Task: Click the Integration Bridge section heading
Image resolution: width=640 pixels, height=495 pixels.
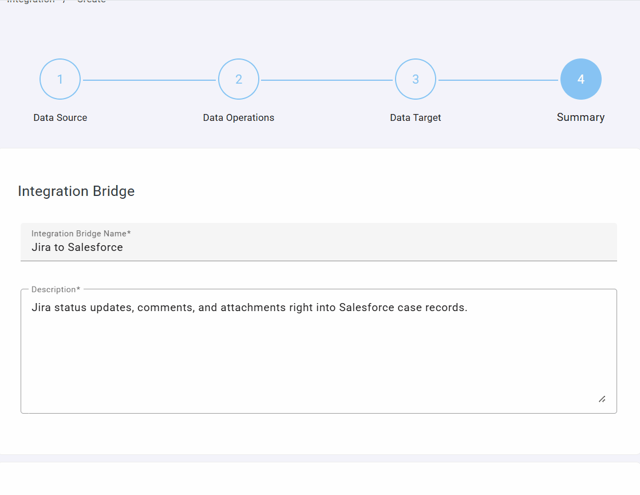Action: (76, 191)
